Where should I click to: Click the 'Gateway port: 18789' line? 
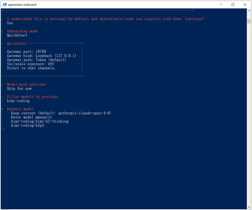pos(26,52)
